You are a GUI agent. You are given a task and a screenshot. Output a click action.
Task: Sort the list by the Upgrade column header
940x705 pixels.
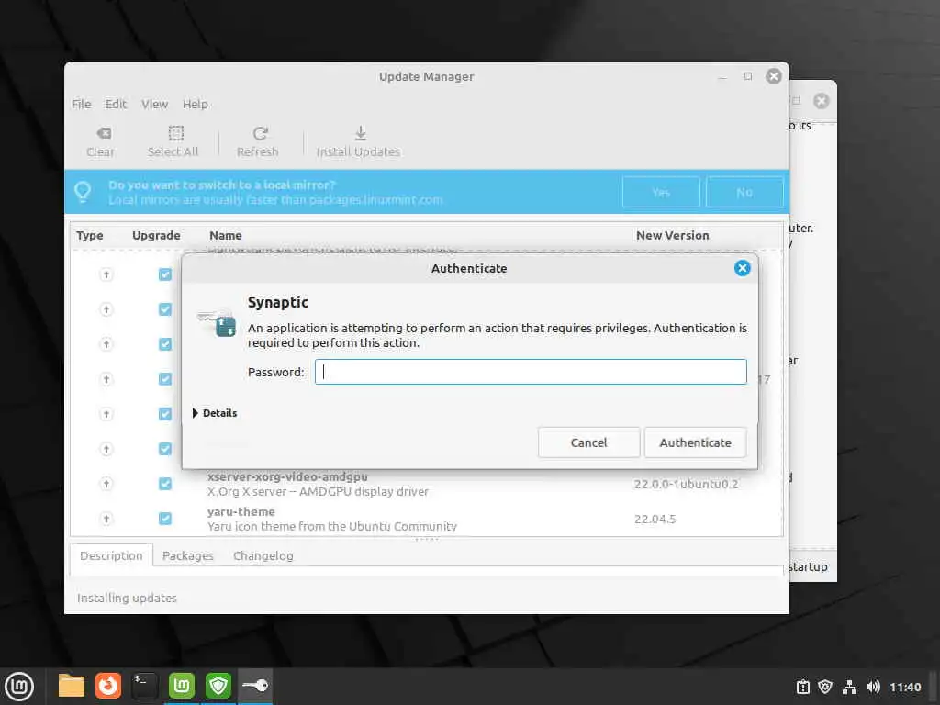[156, 236]
